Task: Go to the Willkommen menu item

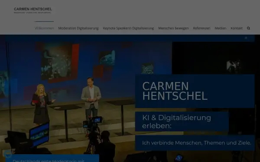Action: coord(44,28)
